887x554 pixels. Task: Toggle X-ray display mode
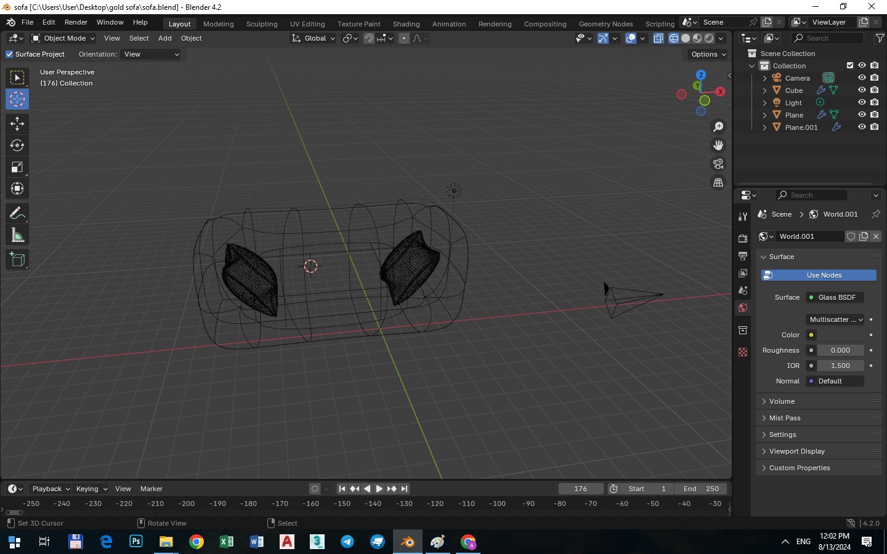click(x=658, y=38)
